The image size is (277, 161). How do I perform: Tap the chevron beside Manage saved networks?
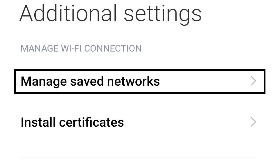tap(253, 81)
